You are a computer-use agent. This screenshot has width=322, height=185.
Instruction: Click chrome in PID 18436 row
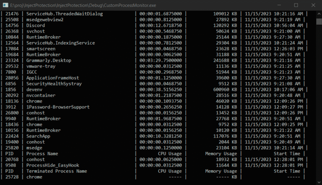tap(34, 124)
